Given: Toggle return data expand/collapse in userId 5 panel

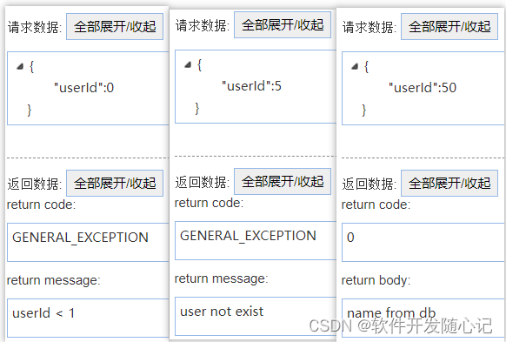Looking at the screenshot, I should pos(283,182).
